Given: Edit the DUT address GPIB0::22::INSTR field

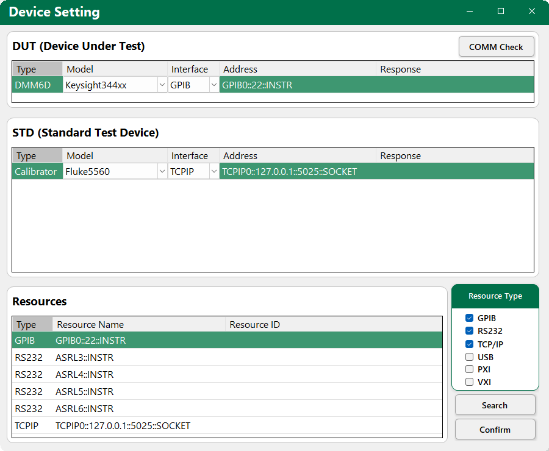Looking at the screenshot, I should coord(298,85).
